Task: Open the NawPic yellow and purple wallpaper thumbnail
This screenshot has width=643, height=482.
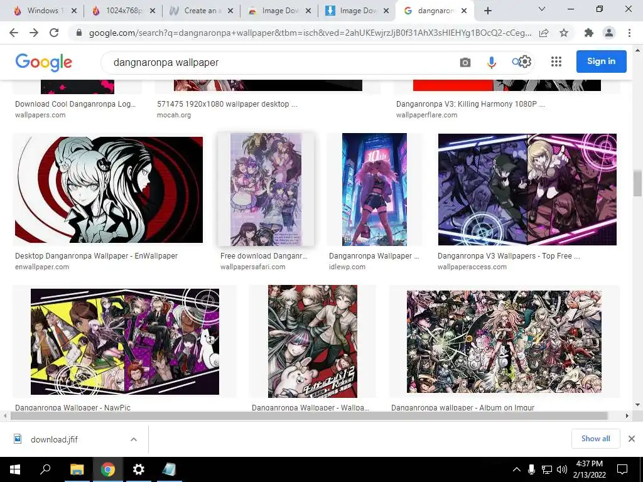Action: [125, 341]
